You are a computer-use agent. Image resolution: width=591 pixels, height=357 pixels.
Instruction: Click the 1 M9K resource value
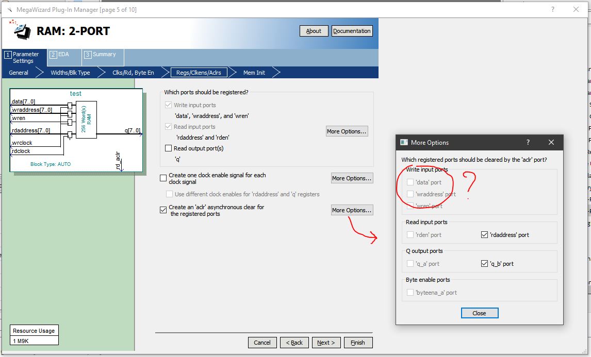[x=21, y=341]
